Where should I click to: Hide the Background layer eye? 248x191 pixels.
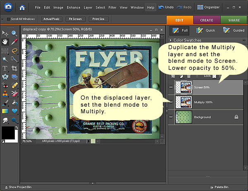tap(171, 117)
